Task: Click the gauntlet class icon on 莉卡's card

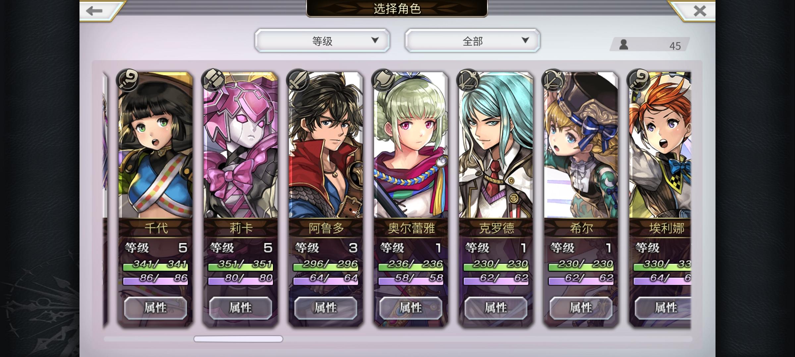Action: [213, 80]
